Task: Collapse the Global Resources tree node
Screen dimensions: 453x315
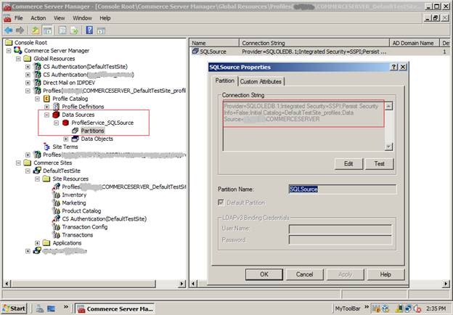Action: click(x=18, y=58)
